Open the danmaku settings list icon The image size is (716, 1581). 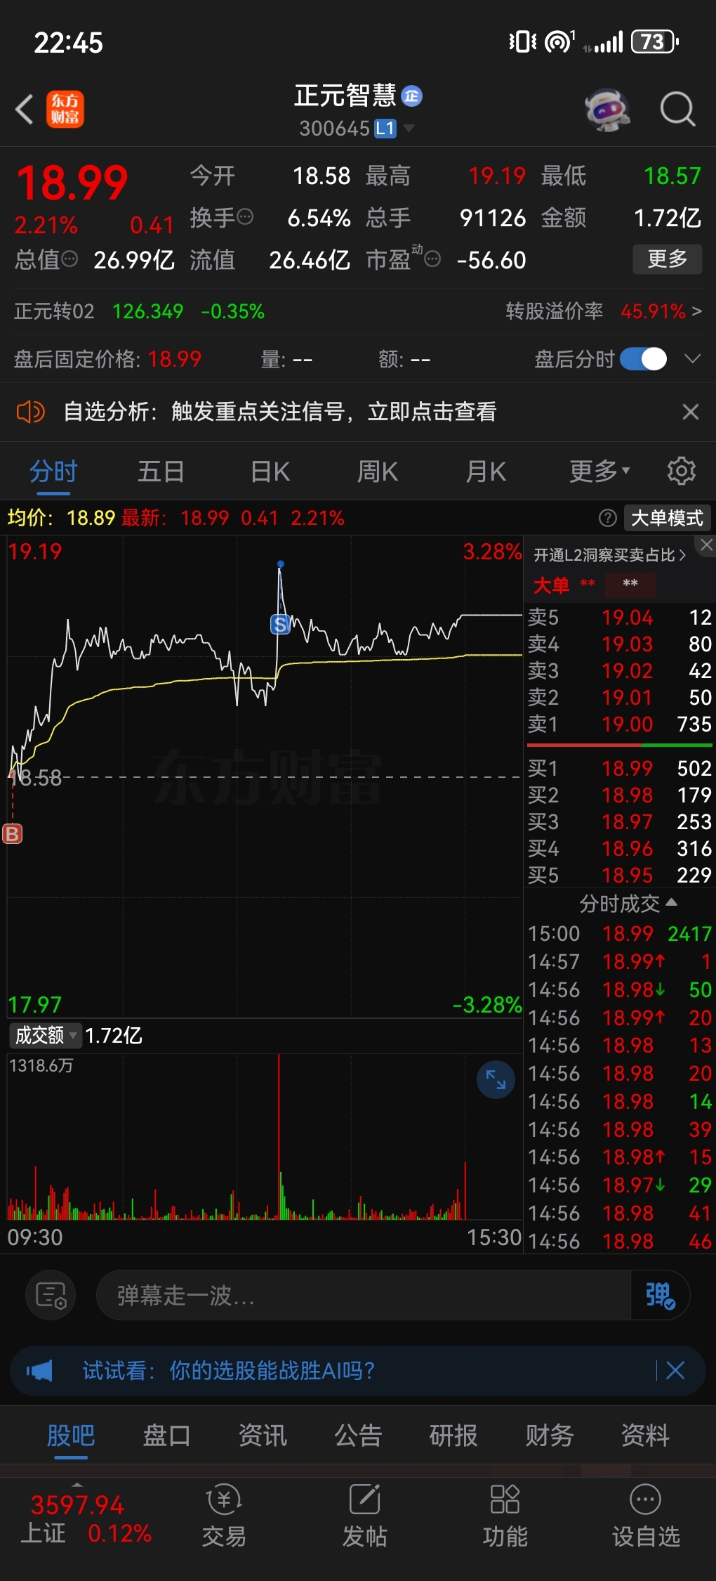click(51, 1294)
